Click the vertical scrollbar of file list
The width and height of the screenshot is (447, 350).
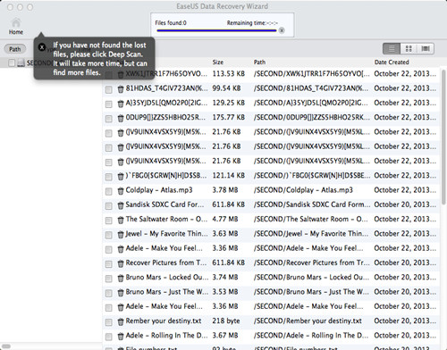(x=443, y=137)
